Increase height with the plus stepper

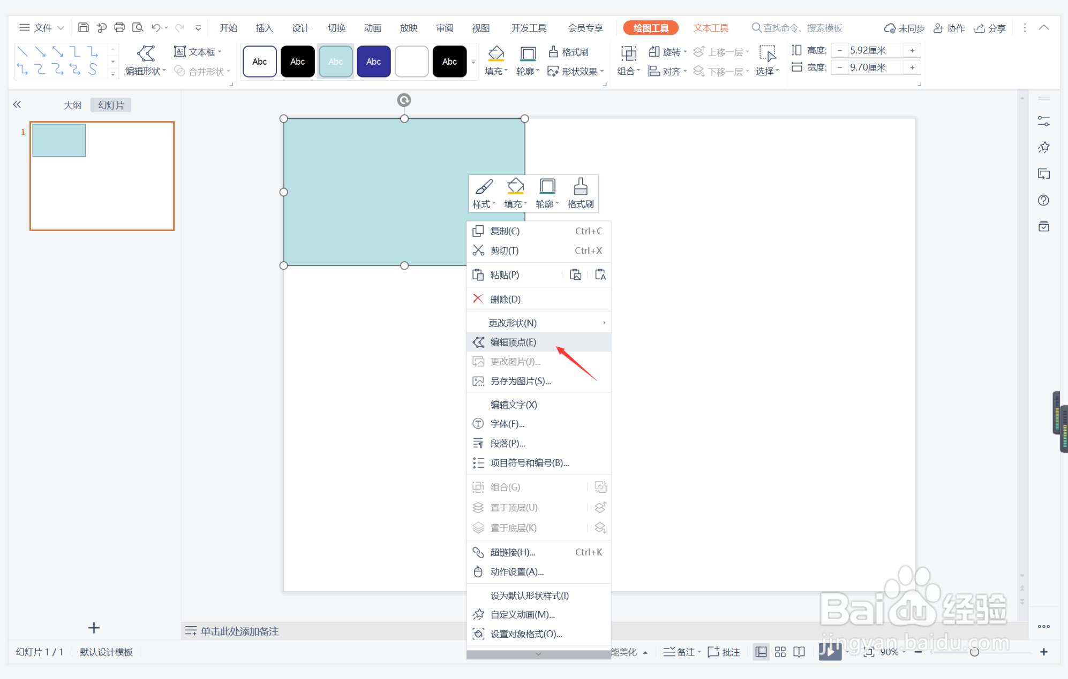pos(912,50)
